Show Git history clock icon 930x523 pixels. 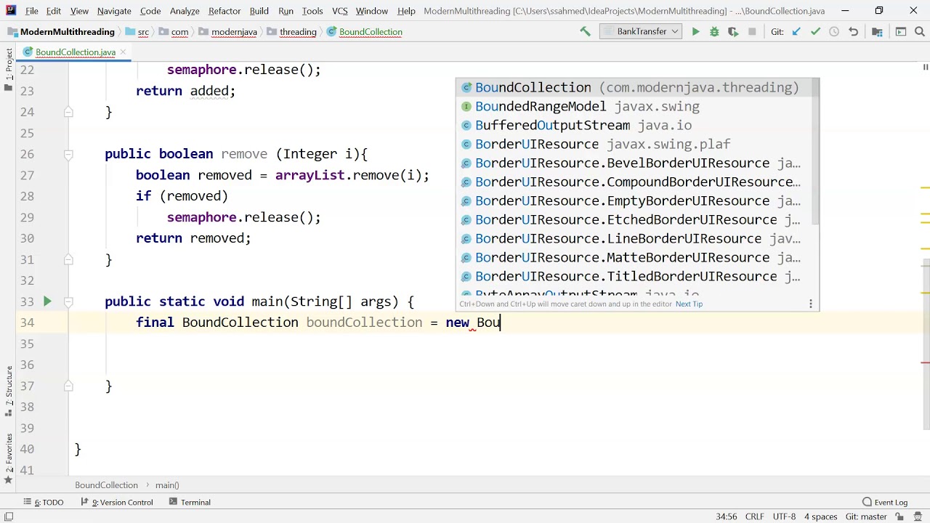[x=834, y=32]
